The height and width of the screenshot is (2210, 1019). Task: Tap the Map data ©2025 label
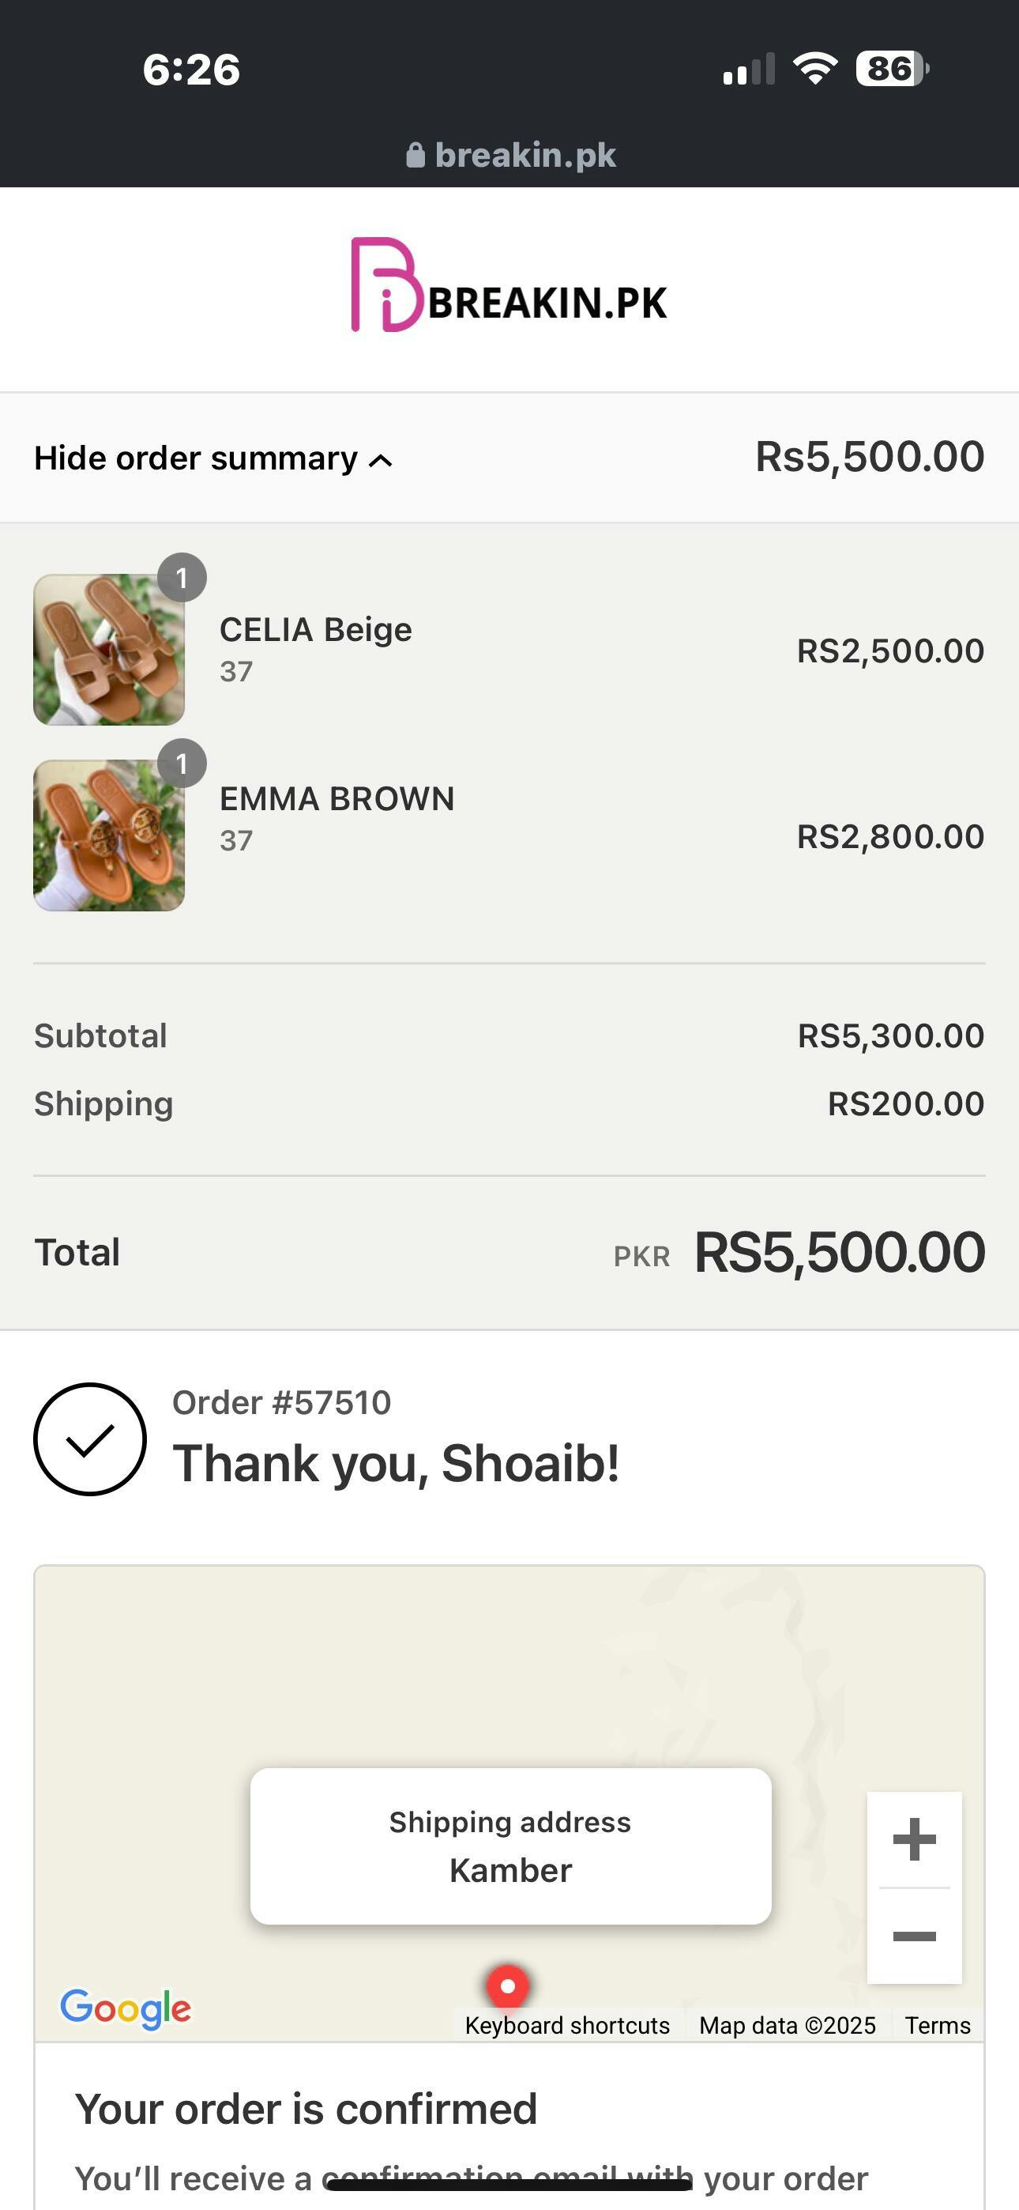788,2026
